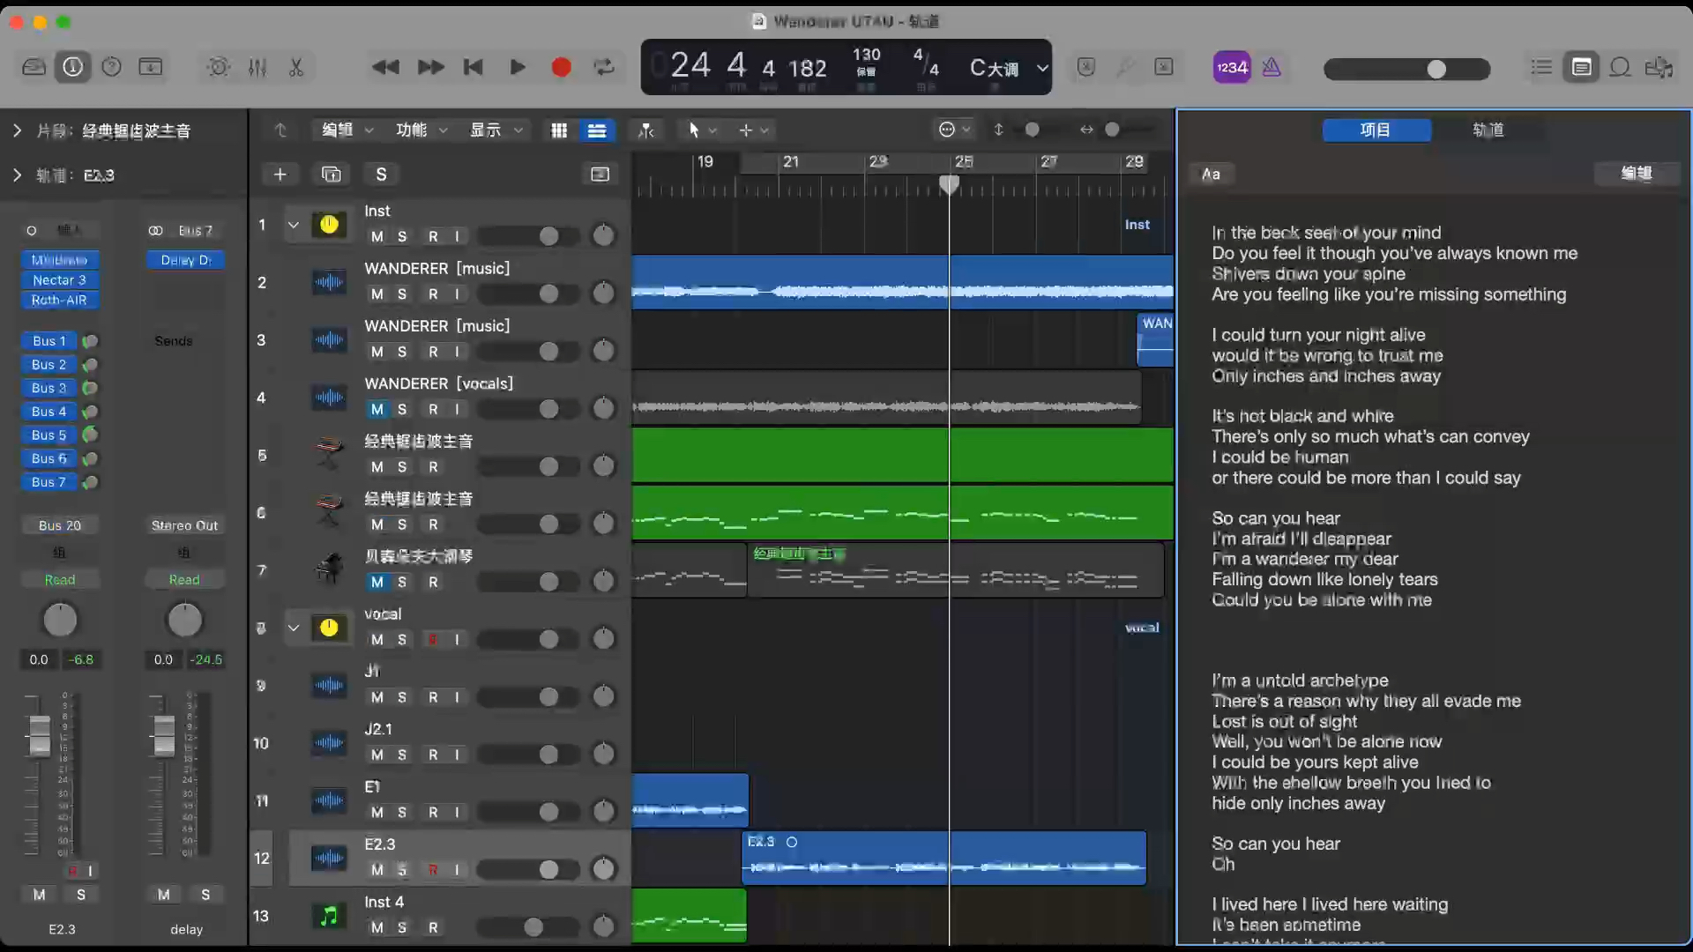Image resolution: width=1693 pixels, height=952 pixels.
Task: Mute track 4 WANDERER vocals
Action: (377, 408)
